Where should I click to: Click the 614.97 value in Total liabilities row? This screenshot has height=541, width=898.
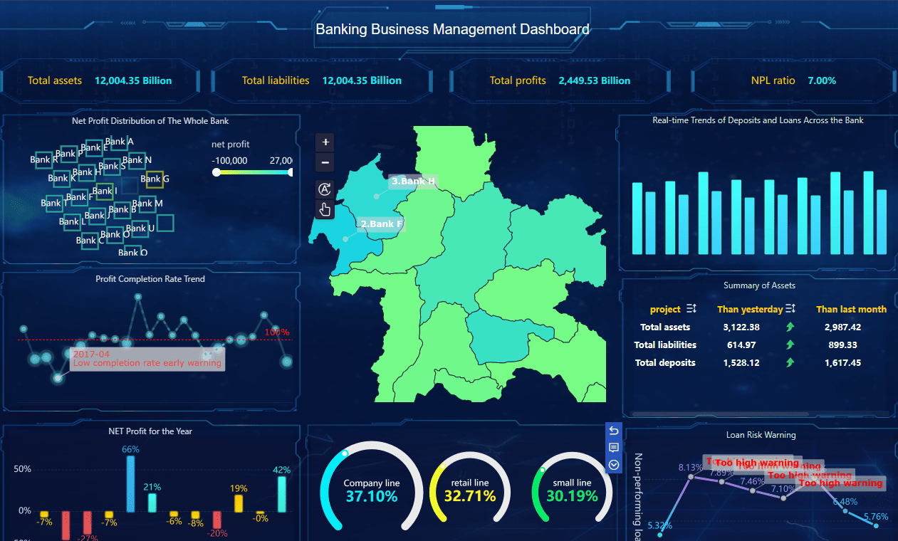coord(741,345)
